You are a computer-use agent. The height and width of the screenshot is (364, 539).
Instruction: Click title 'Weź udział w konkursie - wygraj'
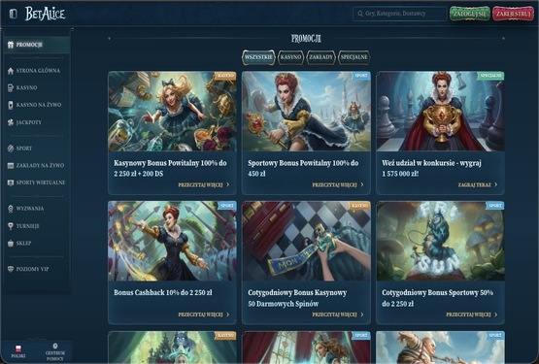(431, 163)
